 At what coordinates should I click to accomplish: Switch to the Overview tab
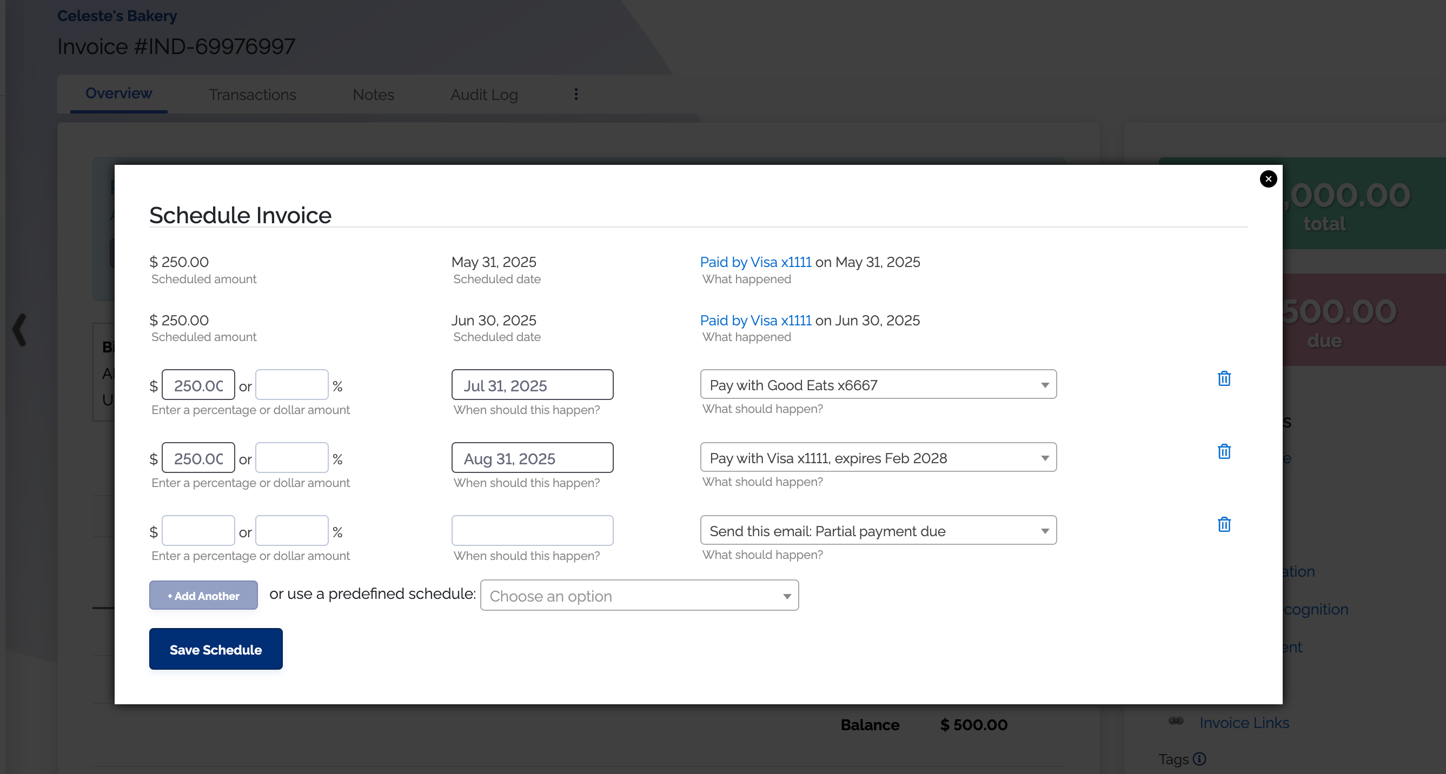tap(118, 93)
